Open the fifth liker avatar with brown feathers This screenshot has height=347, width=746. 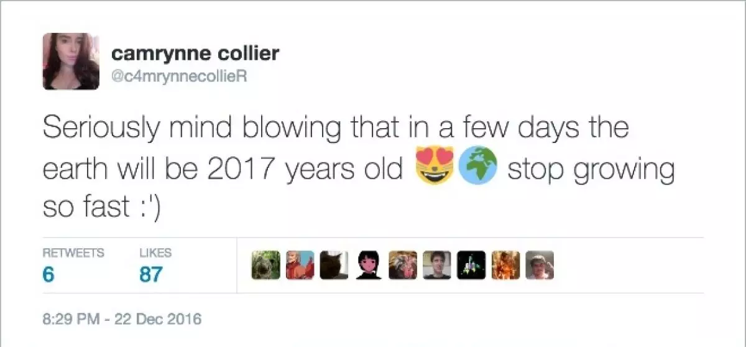[x=402, y=266]
